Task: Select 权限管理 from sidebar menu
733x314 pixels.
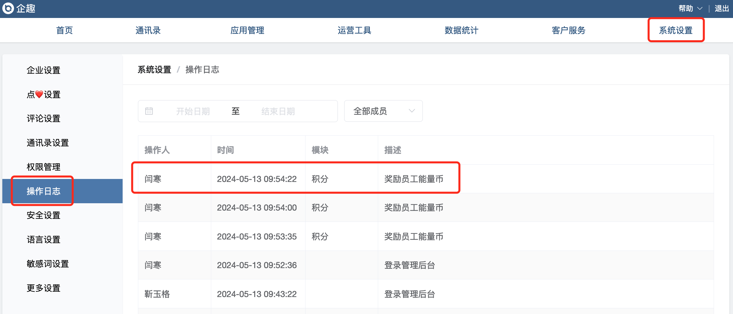Action: 43,167
